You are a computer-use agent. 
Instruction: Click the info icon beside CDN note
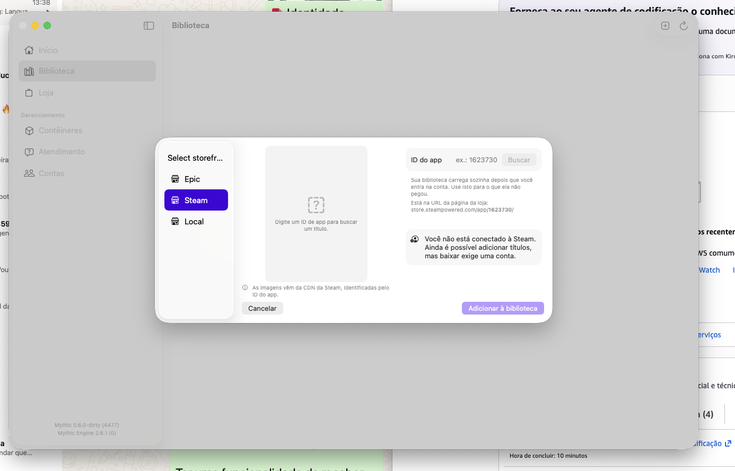pos(245,288)
